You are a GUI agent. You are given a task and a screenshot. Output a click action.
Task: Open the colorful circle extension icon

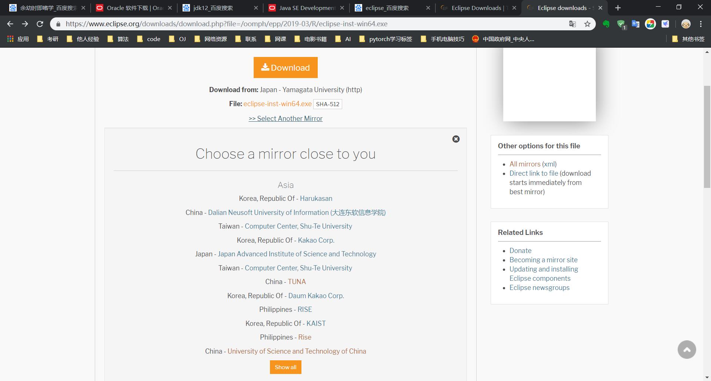650,24
